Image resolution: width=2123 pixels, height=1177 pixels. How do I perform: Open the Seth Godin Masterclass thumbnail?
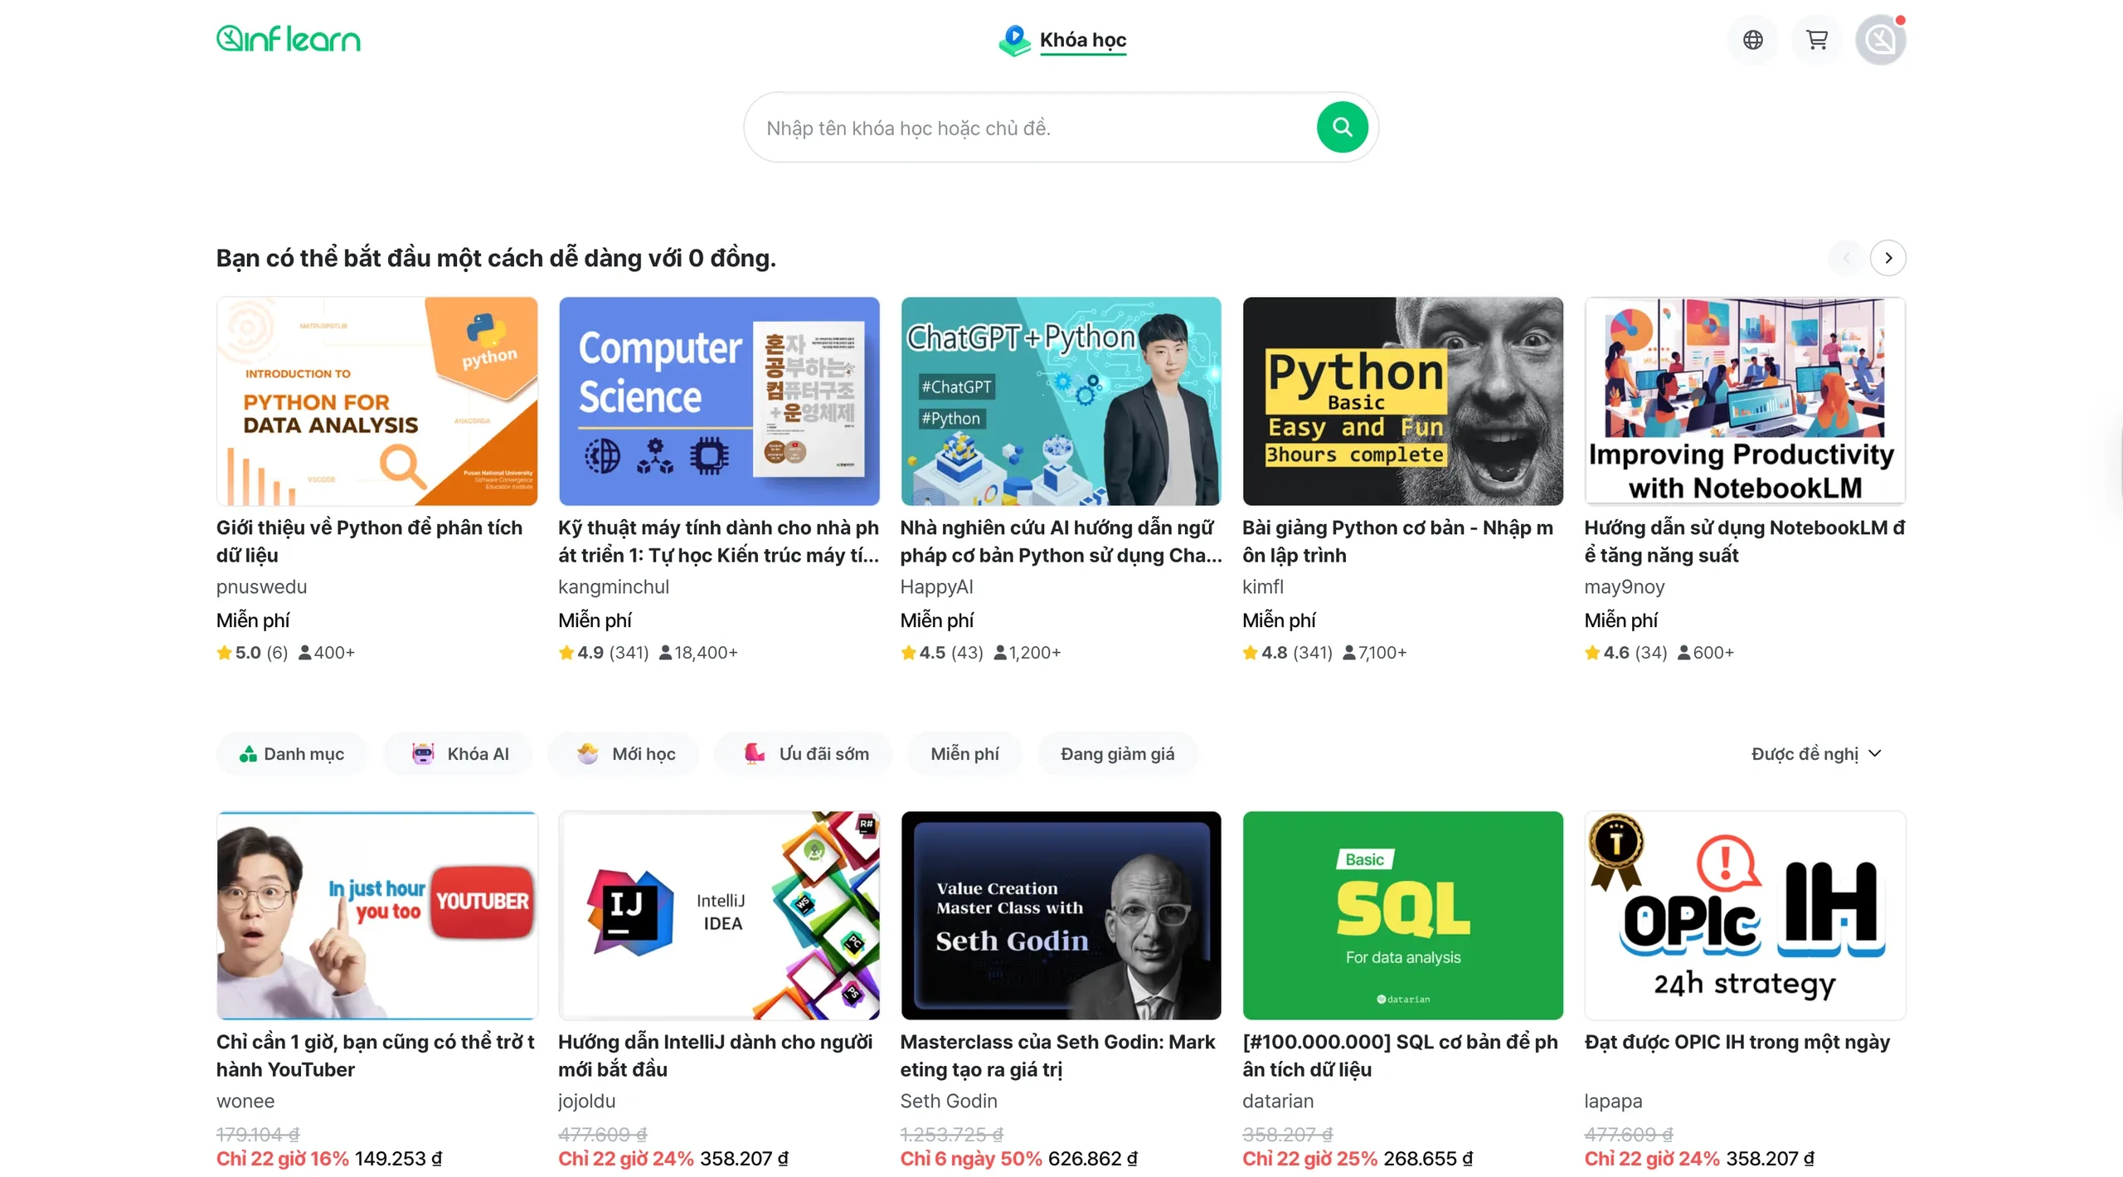(x=1061, y=916)
